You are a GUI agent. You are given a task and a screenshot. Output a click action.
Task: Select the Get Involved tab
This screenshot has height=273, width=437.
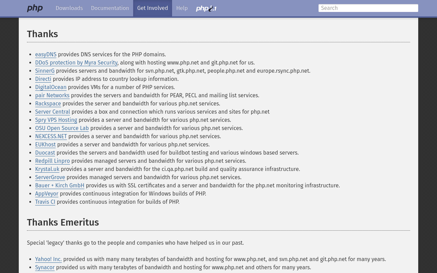(x=153, y=8)
